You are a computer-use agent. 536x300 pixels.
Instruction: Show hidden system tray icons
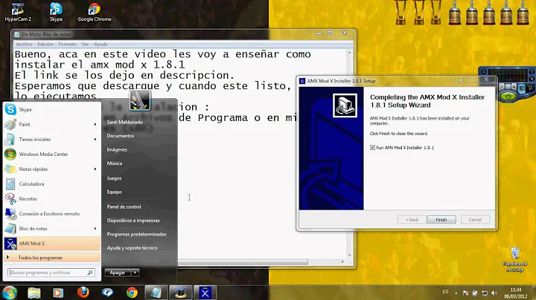click(x=456, y=293)
